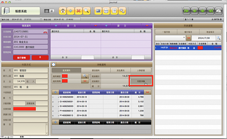This screenshot has height=139, width=227.
Task: Remove a row from the 進貨號碼 table
Action: 148,92
